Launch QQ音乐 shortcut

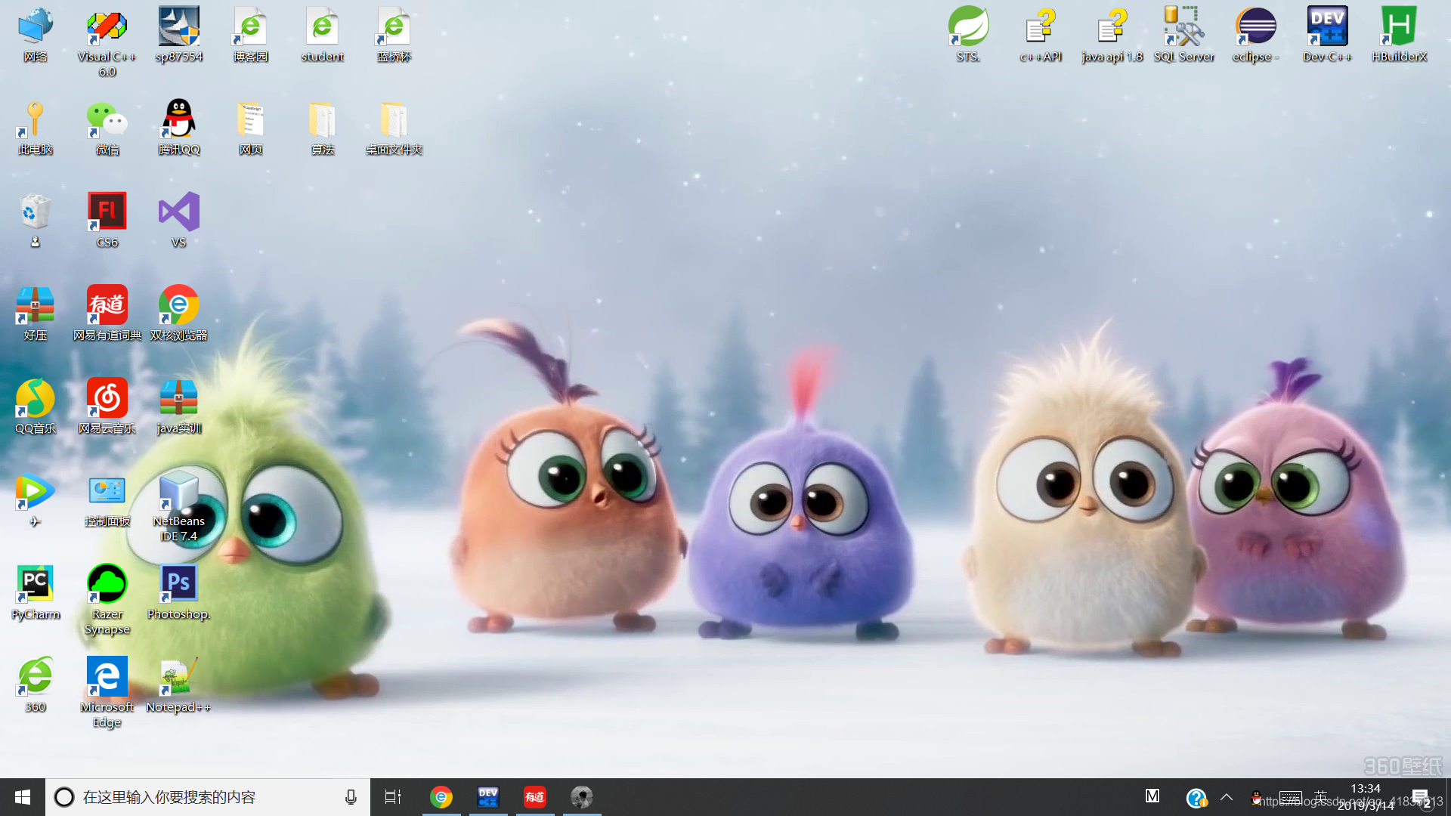[x=36, y=407]
